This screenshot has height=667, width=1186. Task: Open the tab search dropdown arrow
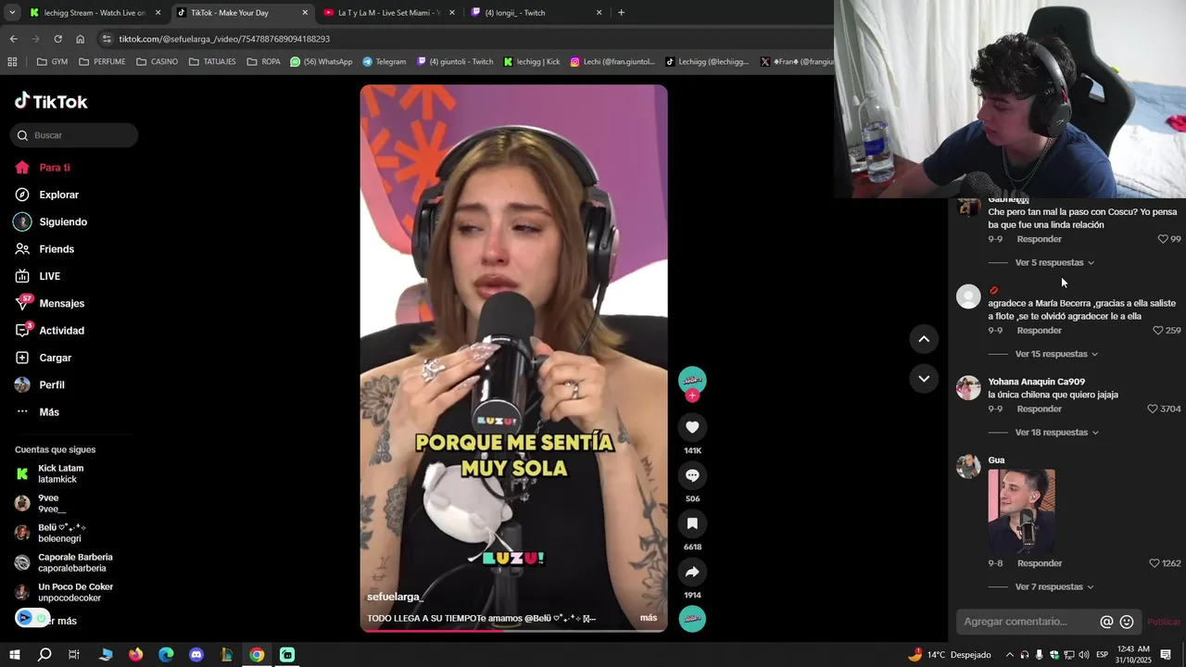point(12,13)
